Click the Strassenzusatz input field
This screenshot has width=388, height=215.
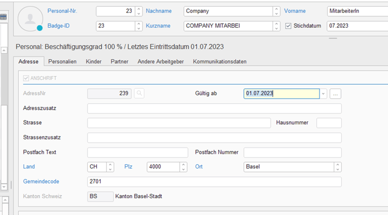coord(214,138)
